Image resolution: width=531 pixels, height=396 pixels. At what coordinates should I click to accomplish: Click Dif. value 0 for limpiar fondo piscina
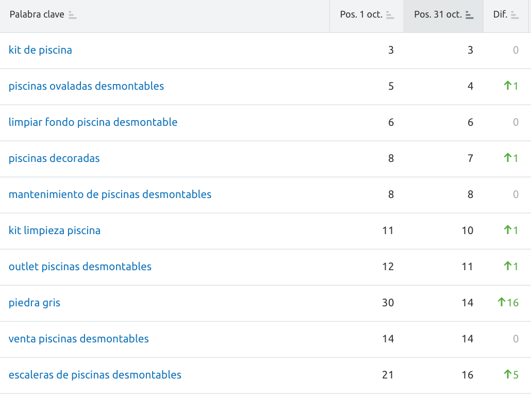(x=516, y=122)
